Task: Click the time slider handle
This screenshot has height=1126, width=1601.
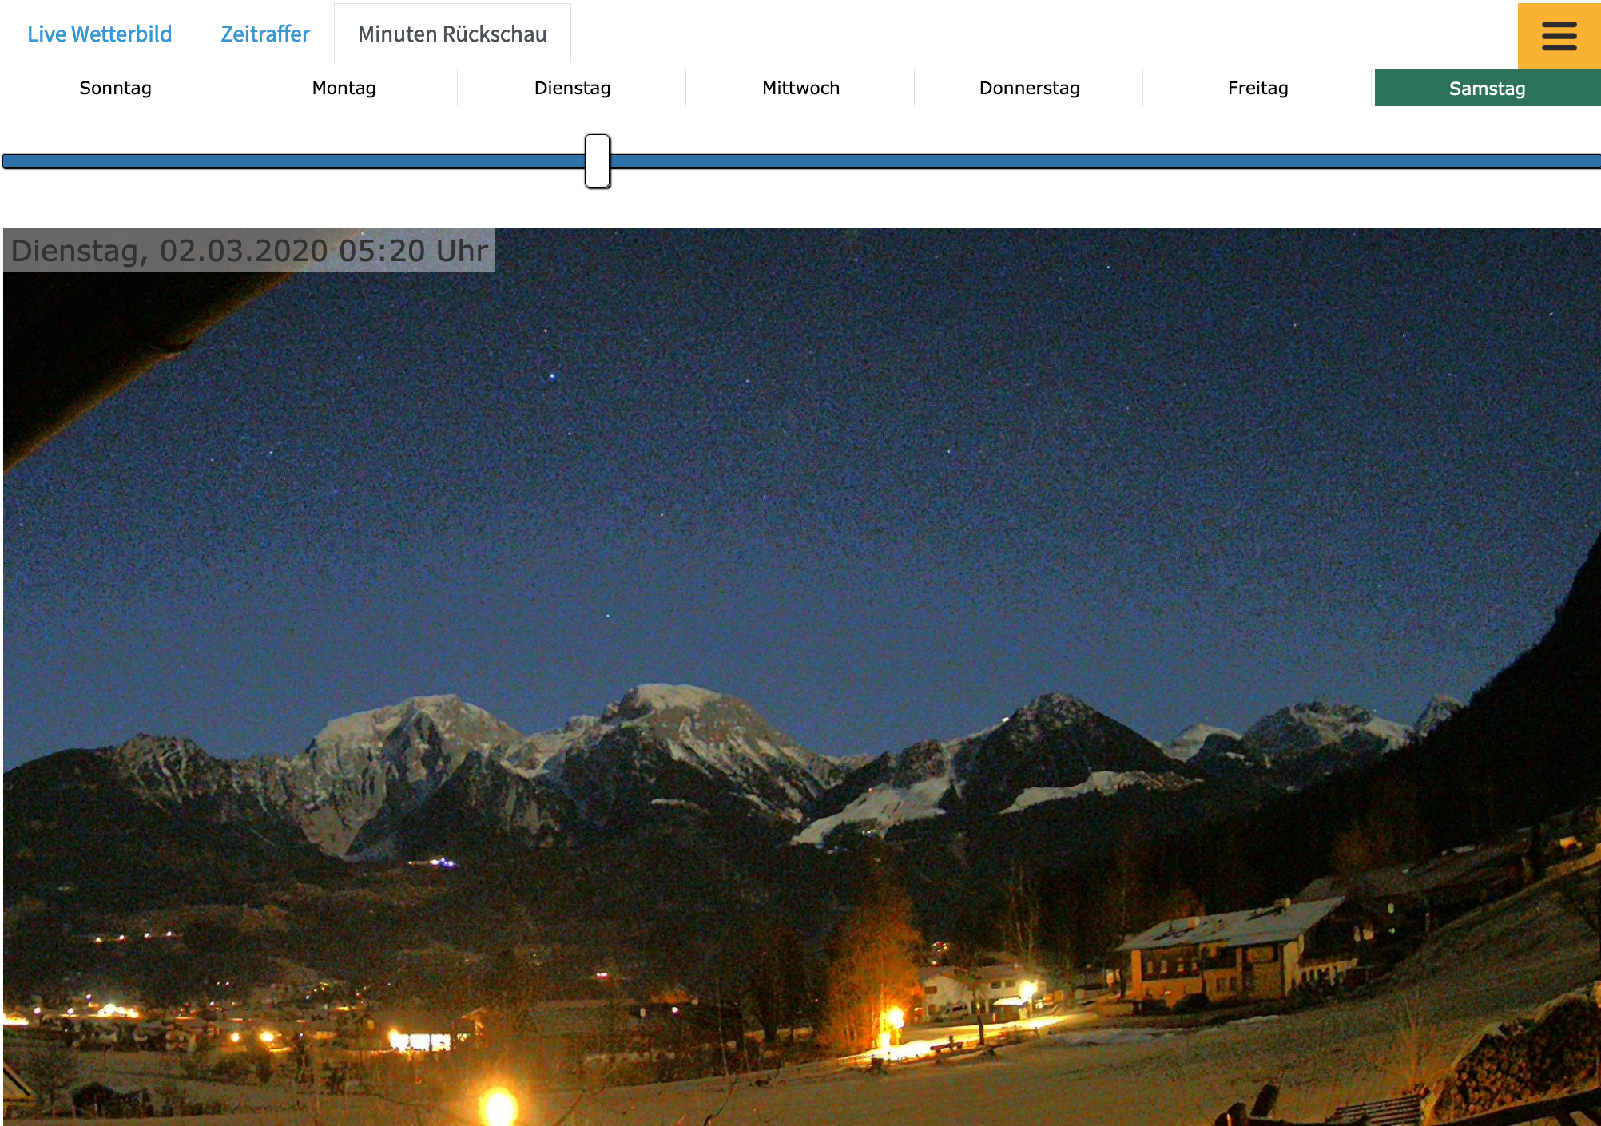Action: 598,161
